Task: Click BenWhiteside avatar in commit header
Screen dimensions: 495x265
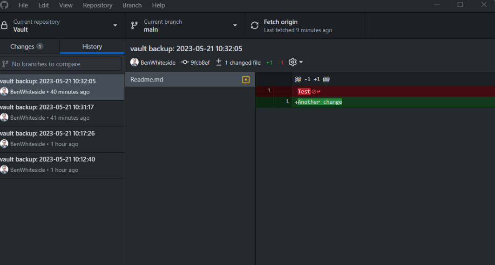Action: click(135, 62)
